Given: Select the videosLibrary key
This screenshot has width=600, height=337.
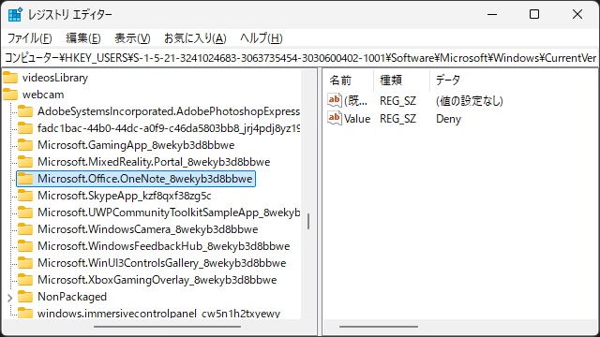Looking at the screenshot, I should click(55, 78).
